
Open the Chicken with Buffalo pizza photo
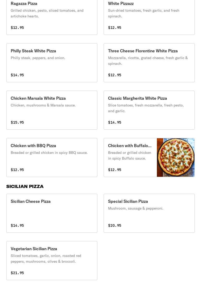click(x=176, y=158)
